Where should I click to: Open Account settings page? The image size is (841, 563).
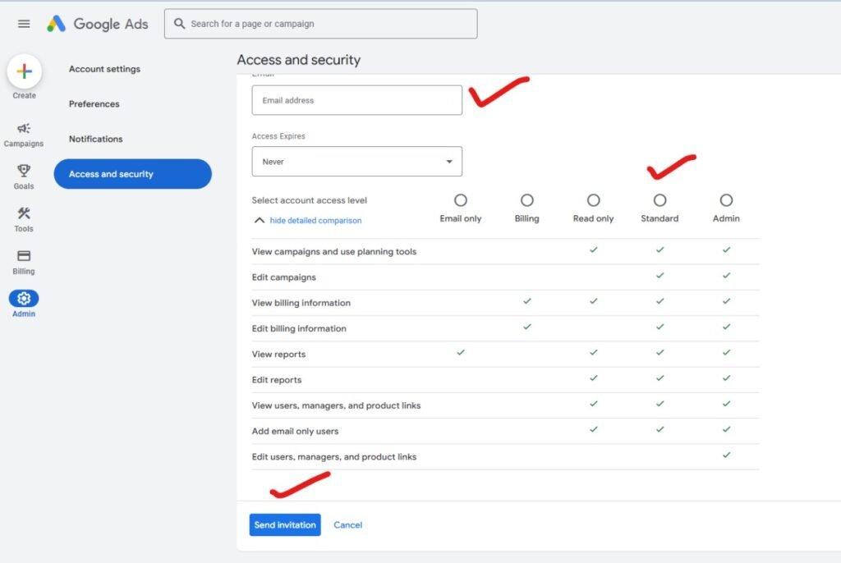[x=104, y=69]
